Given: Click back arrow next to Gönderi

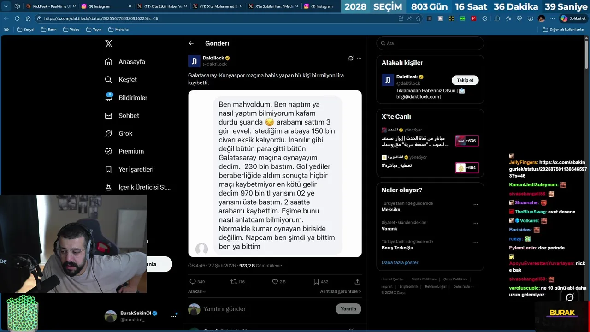Looking at the screenshot, I should (191, 43).
